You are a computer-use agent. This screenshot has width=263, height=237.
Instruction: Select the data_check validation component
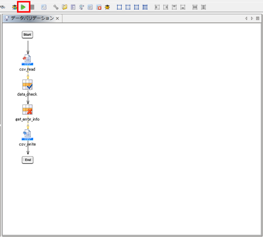27,85
